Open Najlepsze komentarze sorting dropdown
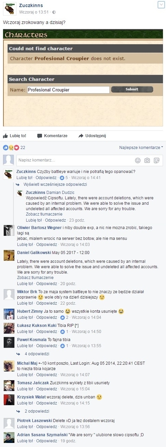Viewport: 166px width, 447px height. (x=141, y=148)
